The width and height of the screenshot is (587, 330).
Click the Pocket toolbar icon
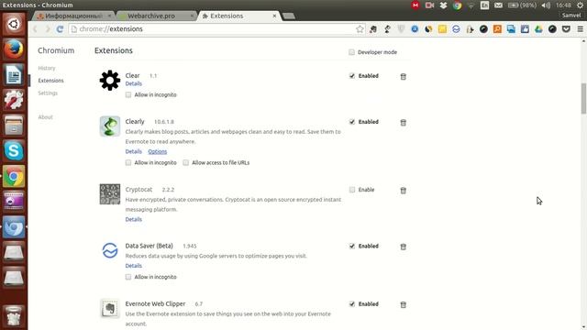[x=566, y=28]
